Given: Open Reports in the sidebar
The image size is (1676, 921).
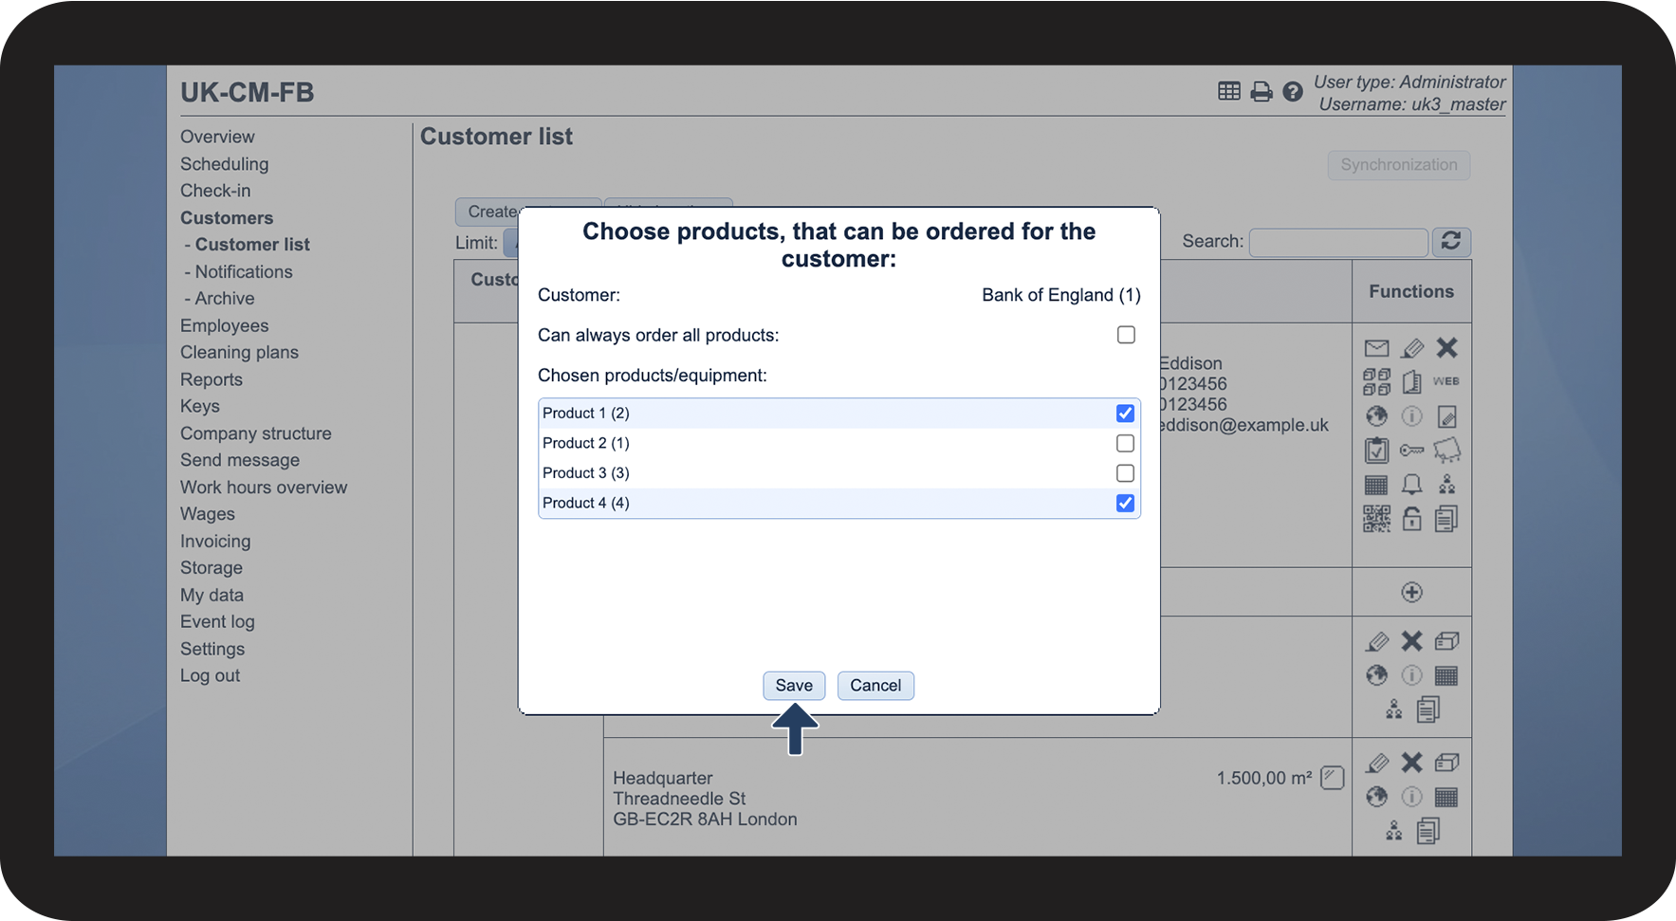Looking at the screenshot, I should (x=212, y=379).
